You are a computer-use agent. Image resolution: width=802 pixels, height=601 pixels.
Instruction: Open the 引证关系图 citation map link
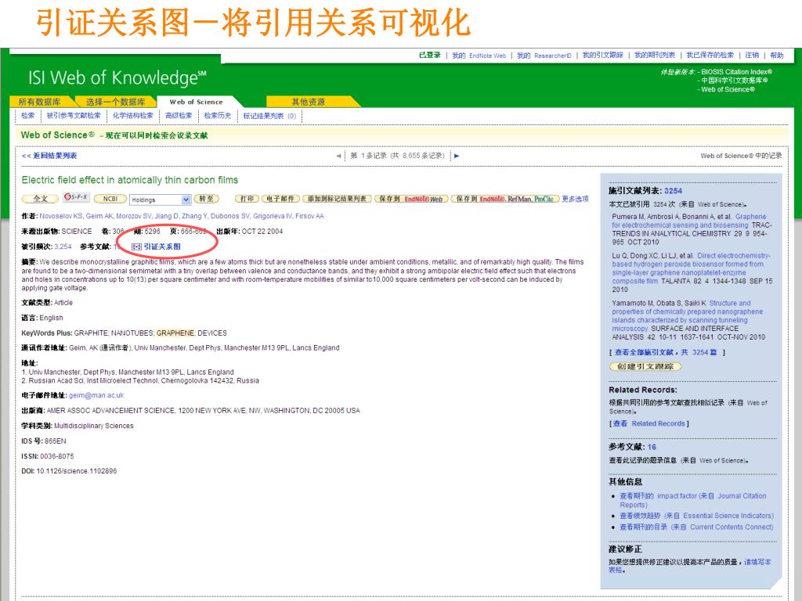[x=161, y=247]
